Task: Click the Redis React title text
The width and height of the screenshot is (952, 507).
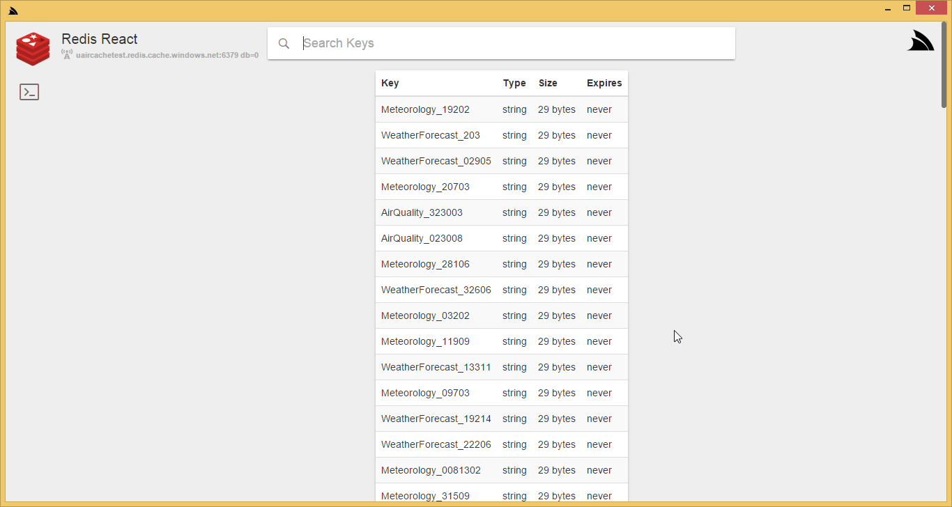Action: [x=100, y=39]
